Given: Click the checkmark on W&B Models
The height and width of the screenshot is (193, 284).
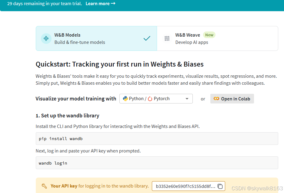Looking at the screenshot, I should (x=147, y=38).
